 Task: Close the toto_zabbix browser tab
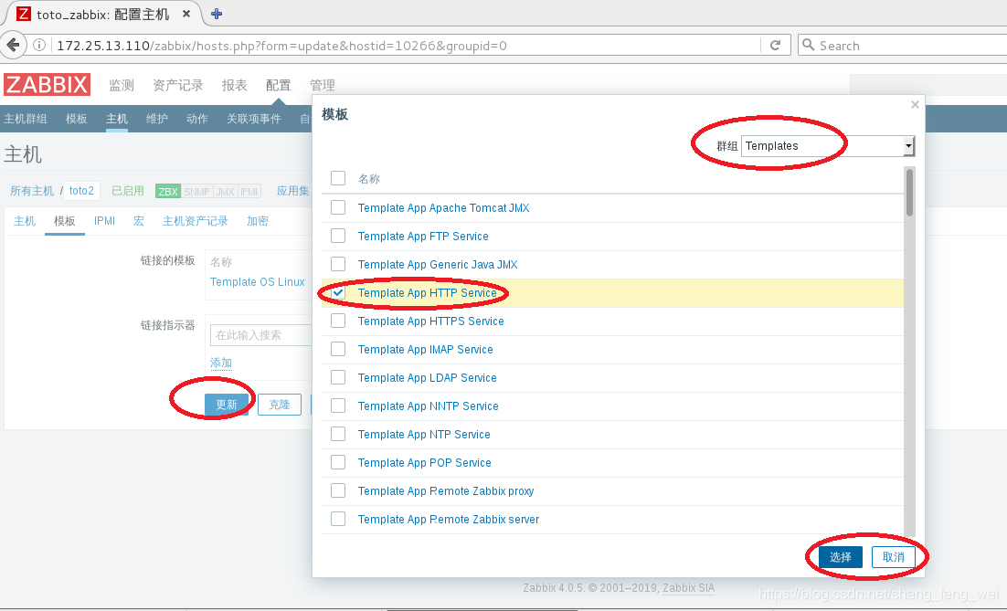click(186, 14)
